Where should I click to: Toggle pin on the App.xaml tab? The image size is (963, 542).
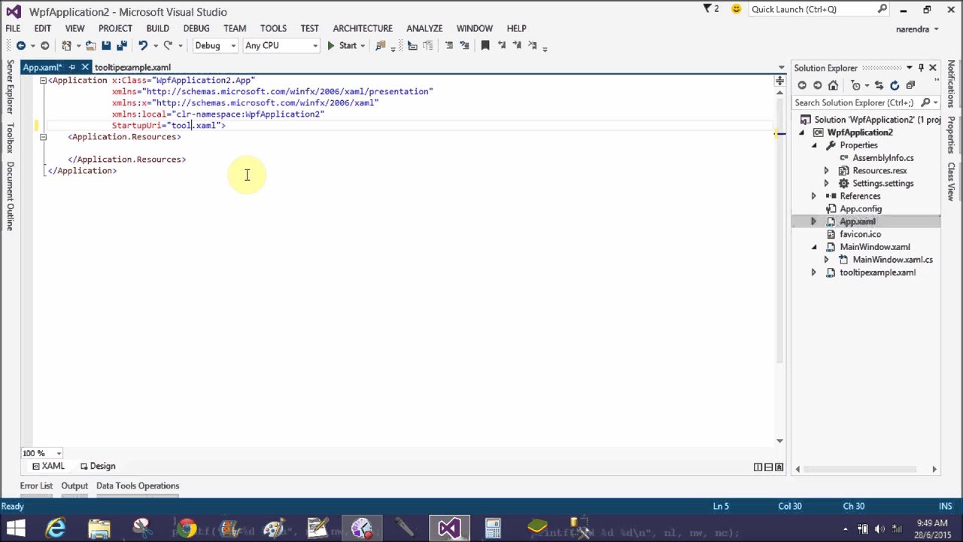(x=72, y=67)
